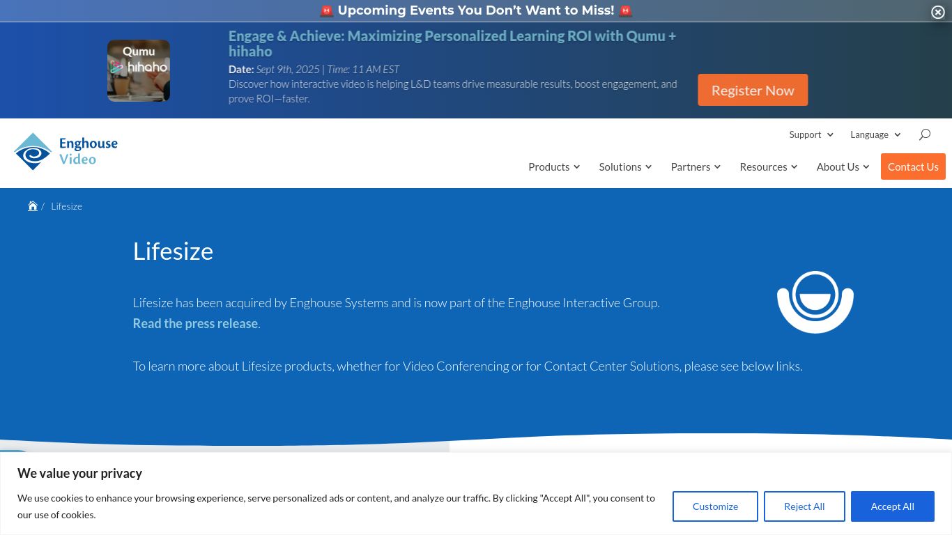
Task: Click the Lifesize circular logo
Action: tap(815, 302)
